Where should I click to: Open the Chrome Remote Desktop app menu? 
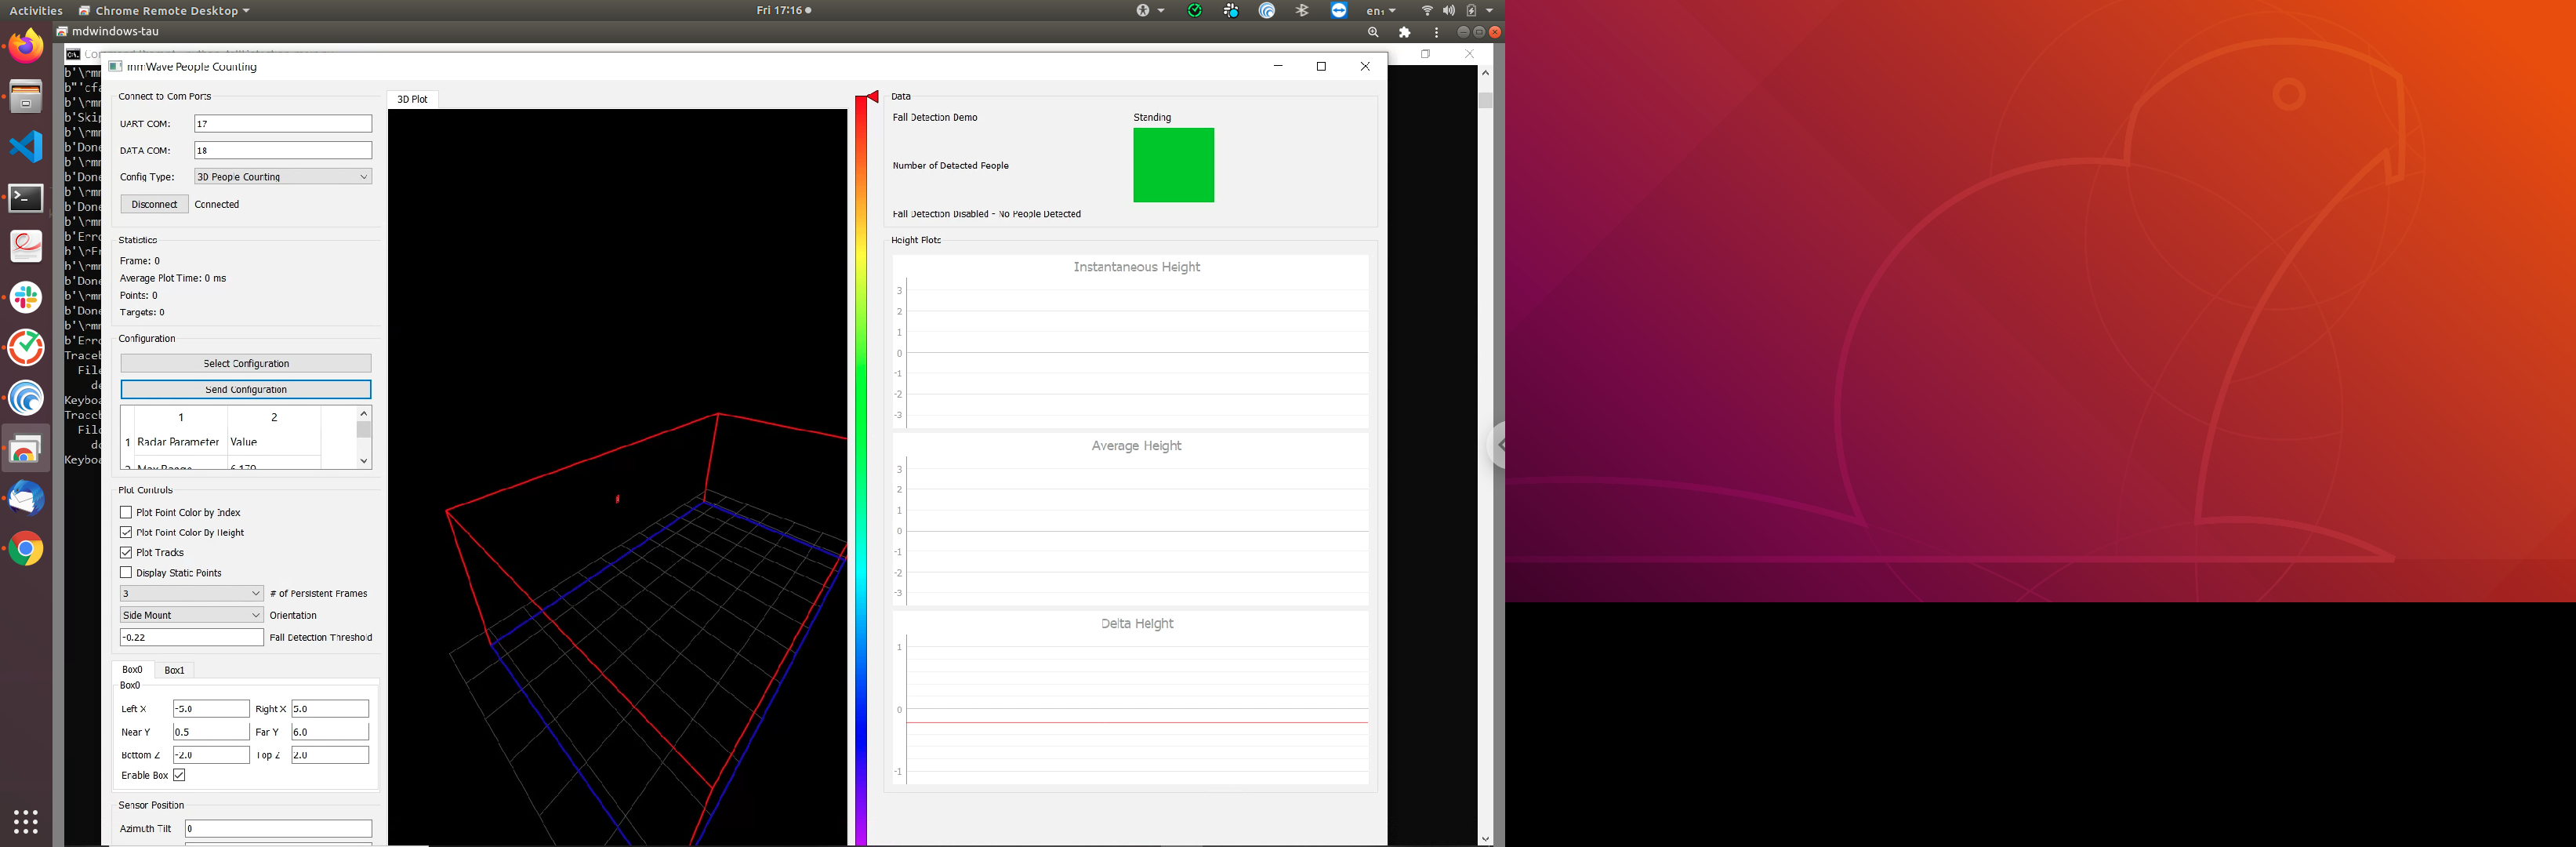click(x=164, y=10)
